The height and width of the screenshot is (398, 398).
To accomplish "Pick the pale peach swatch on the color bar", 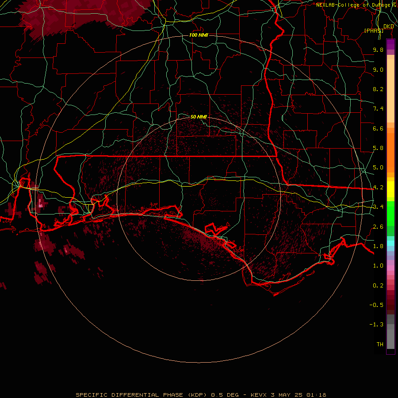I will pyautogui.click(x=390, y=91).
